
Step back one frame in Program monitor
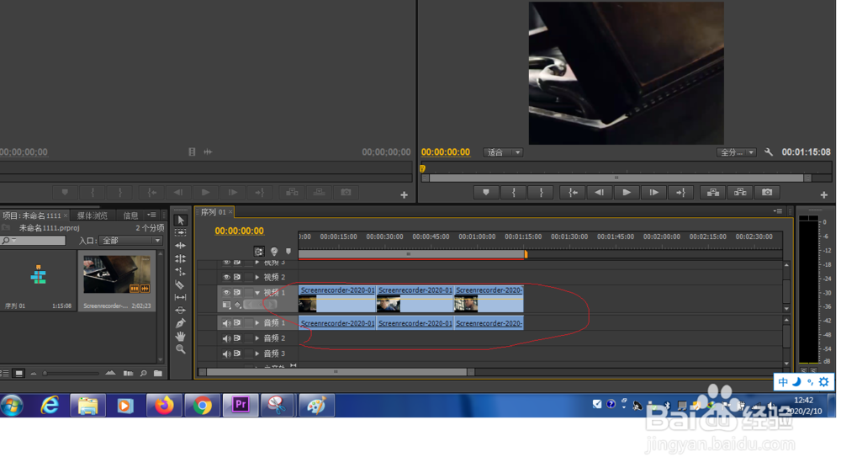tap(599, 192)
